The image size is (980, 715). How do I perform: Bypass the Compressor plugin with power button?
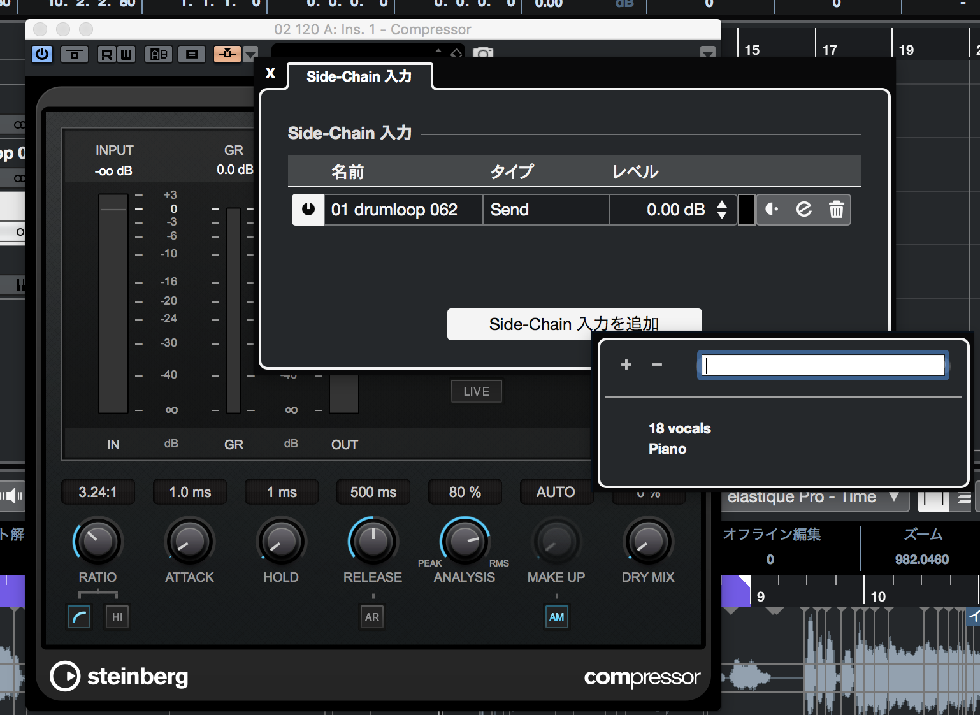[x=42, y=54]
